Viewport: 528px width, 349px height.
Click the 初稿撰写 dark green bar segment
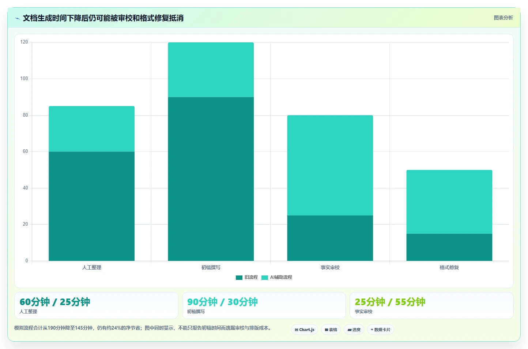tap(211, 179)
